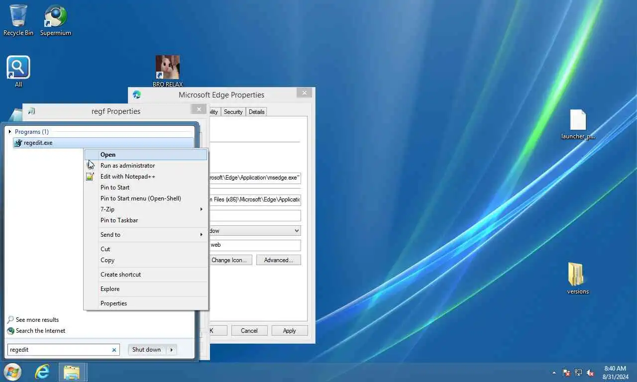Click Search the Internet link
The height and width of the screenshot is (382, 637).
click(x=40, y=331)
